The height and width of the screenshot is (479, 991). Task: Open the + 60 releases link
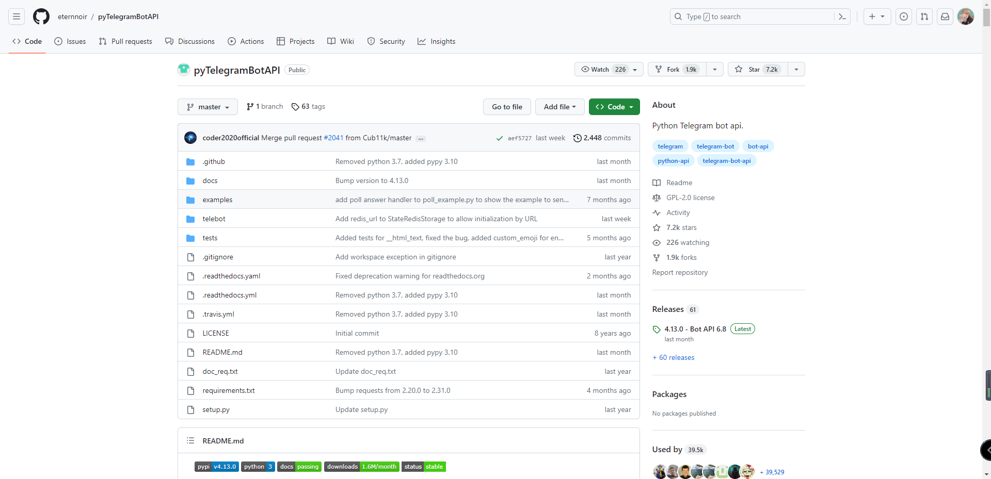[674, 358]
